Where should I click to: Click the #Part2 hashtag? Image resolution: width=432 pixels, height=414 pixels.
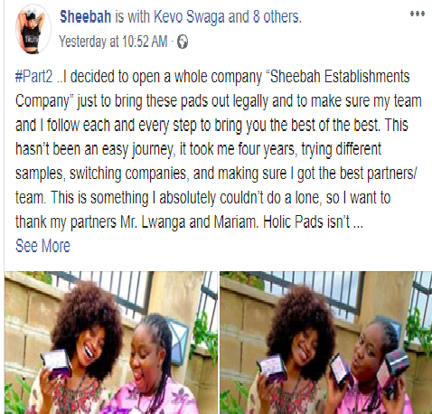(34, 77)
